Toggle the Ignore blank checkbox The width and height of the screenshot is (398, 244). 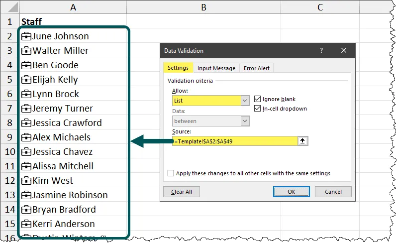coord(258,99)
